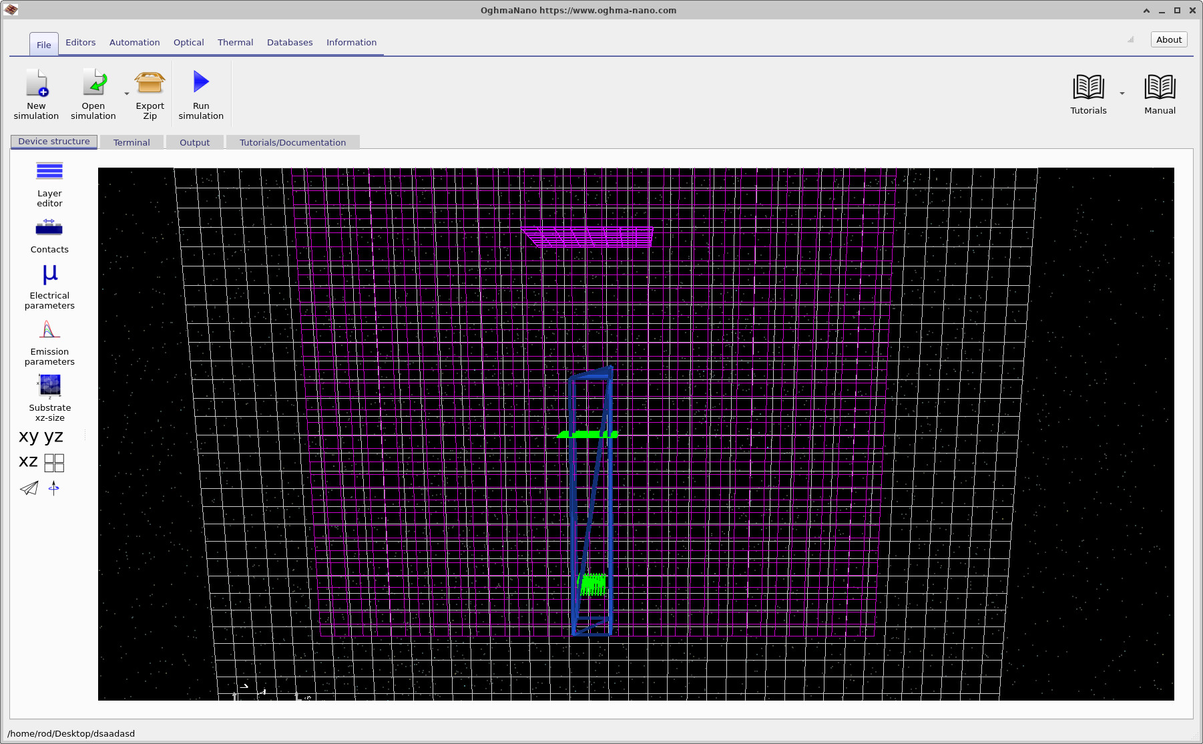Run the simulation
The image size is (1203, 744).
point(200,83)
